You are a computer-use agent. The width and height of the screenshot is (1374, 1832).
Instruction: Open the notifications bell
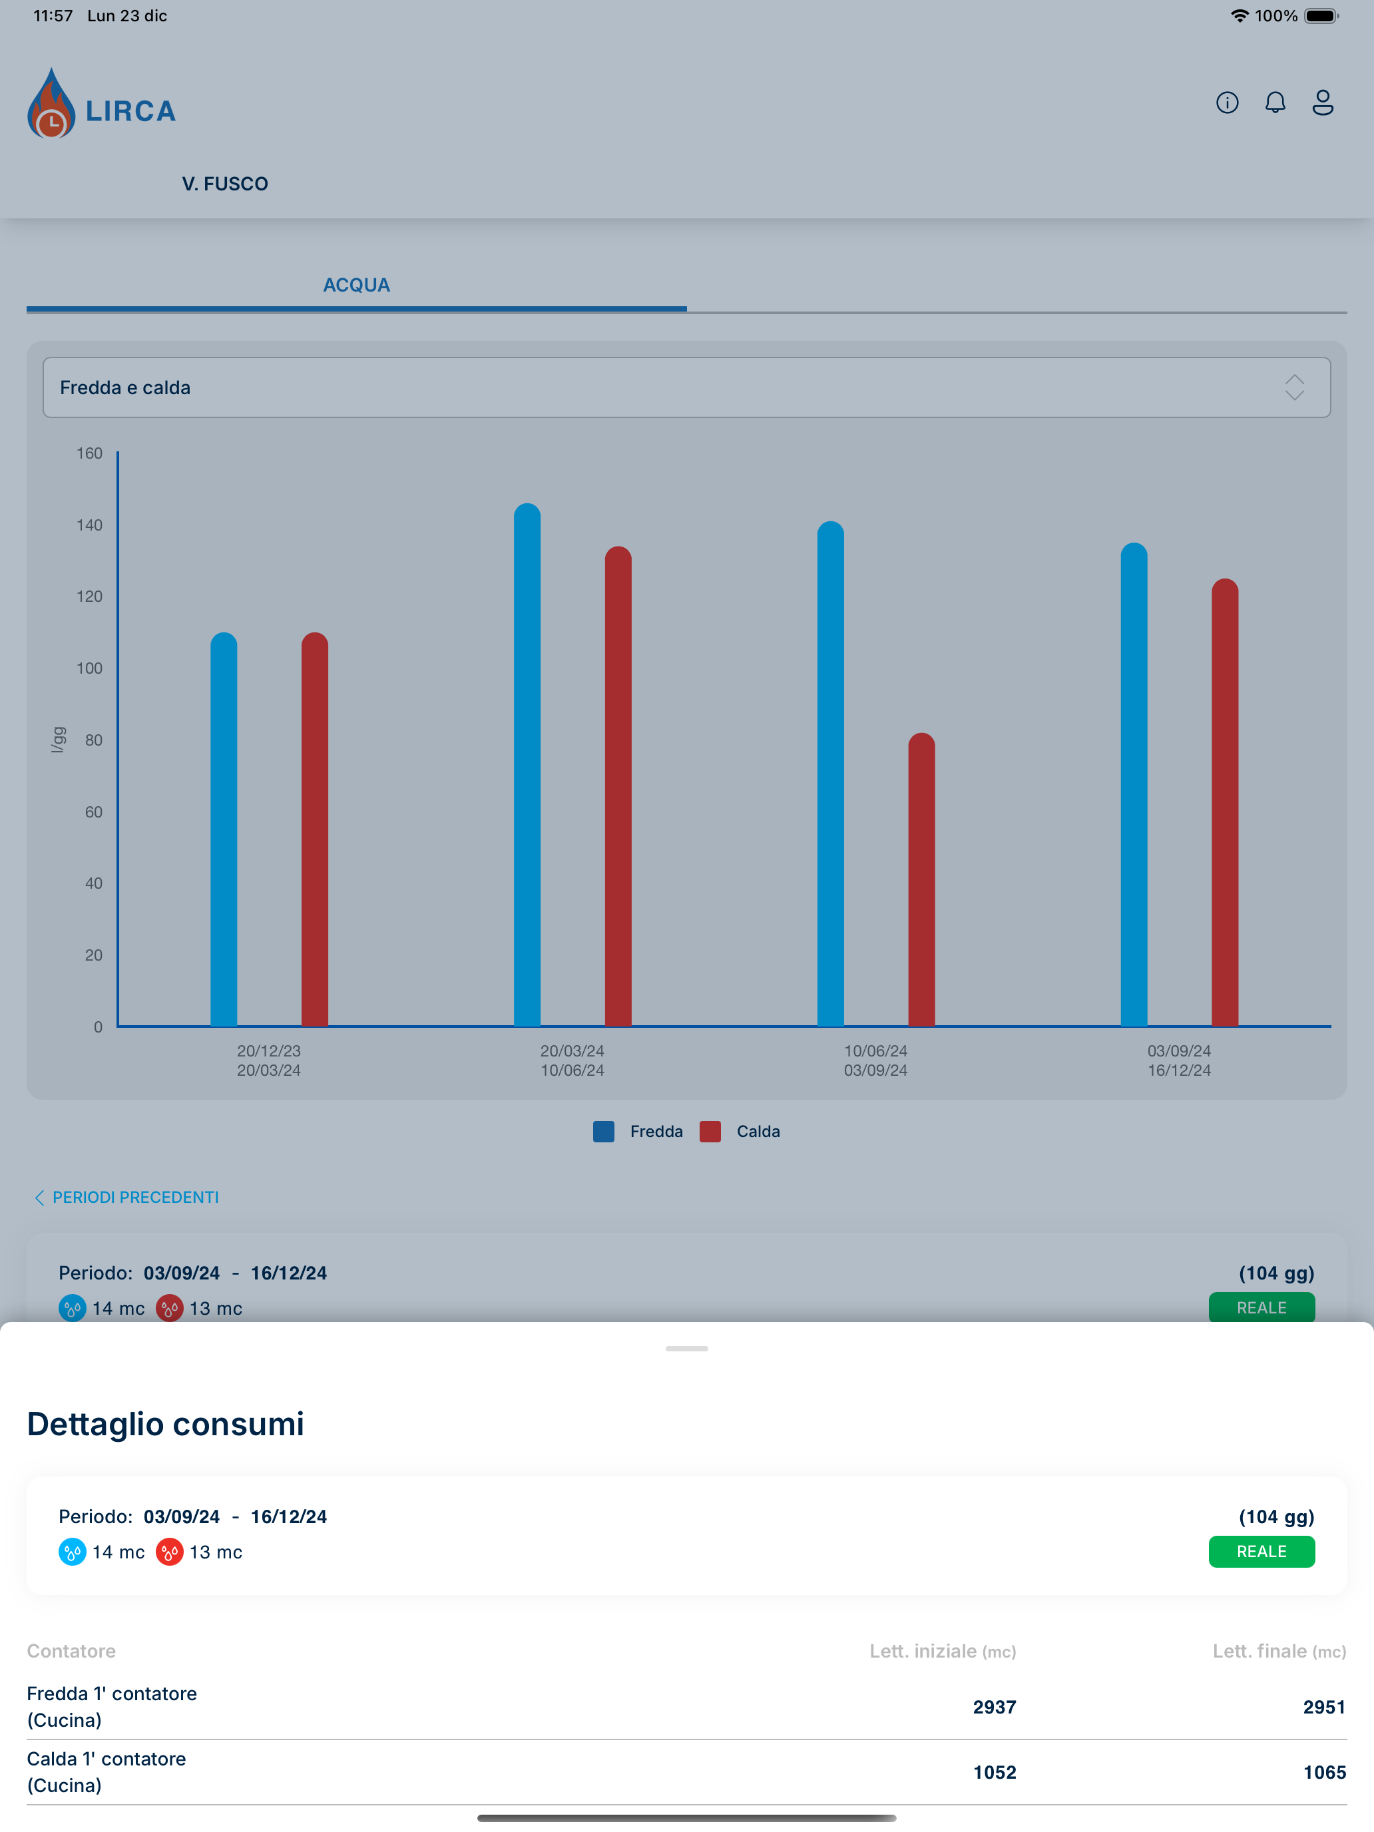click(1275, 103)
